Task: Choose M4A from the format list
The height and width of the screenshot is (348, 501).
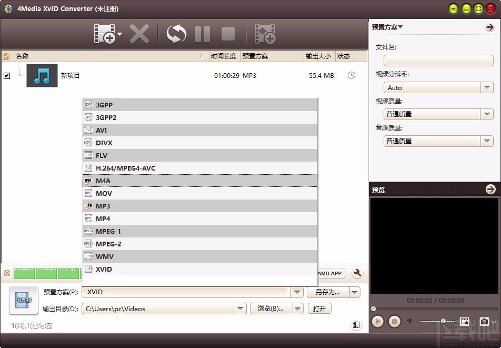Action: [x=200, y=181]
